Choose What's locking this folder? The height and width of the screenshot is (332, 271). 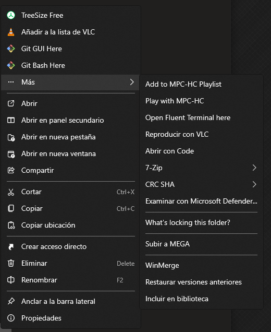coord(201,223)
